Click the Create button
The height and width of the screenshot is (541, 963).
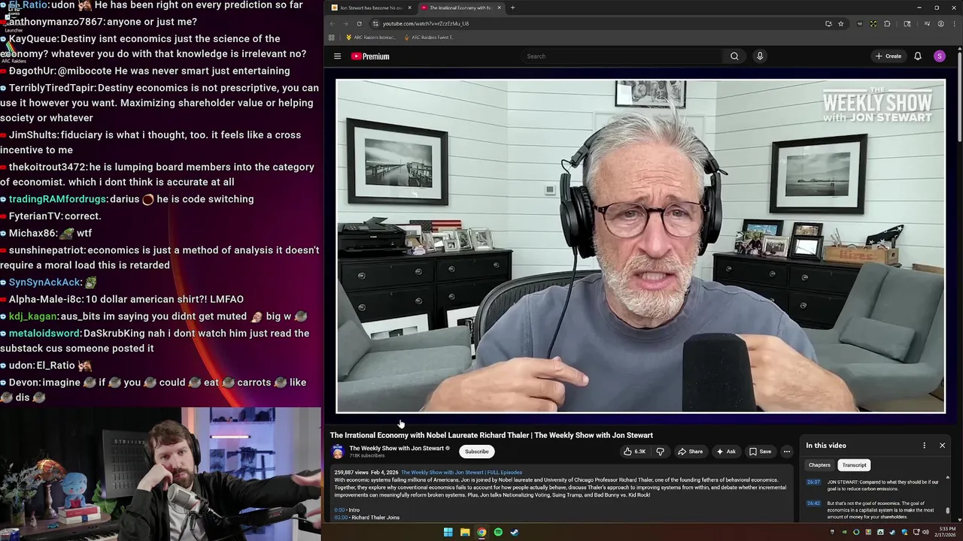coord(888,56)
